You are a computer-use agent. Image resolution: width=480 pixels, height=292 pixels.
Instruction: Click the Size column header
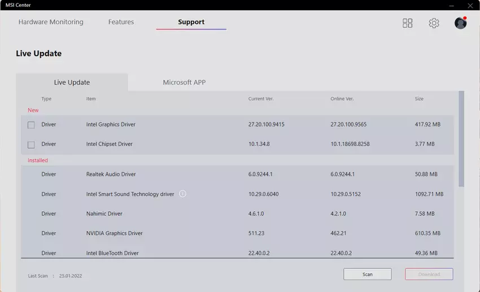[419, 99]
